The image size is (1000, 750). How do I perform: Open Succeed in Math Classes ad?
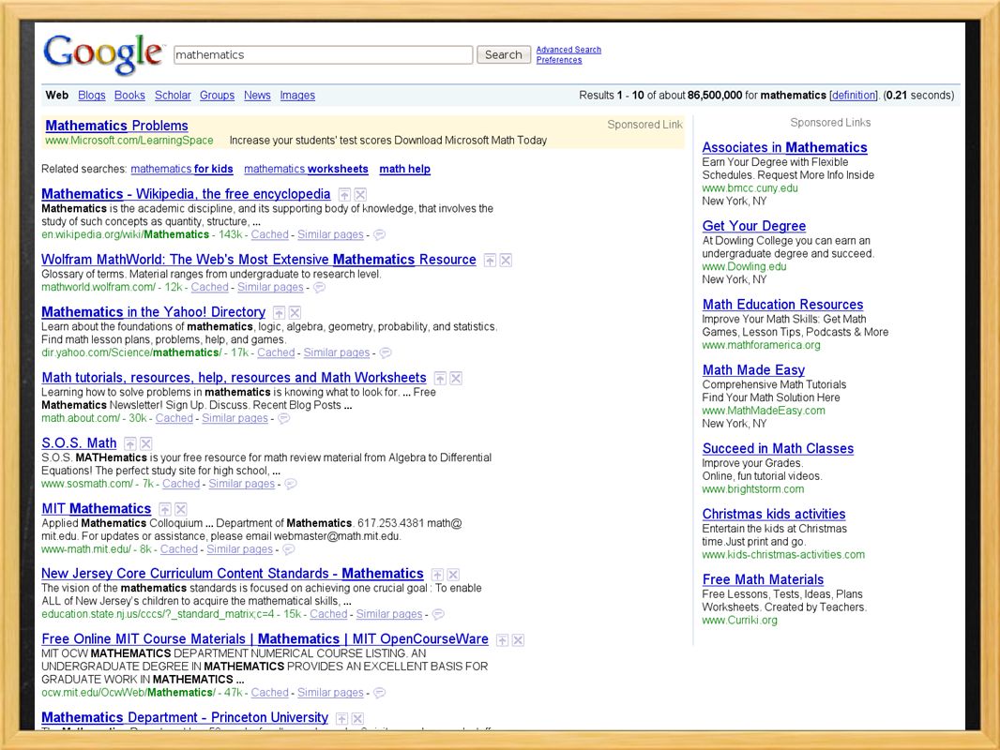pyautogui.click(x=778, y=449)
